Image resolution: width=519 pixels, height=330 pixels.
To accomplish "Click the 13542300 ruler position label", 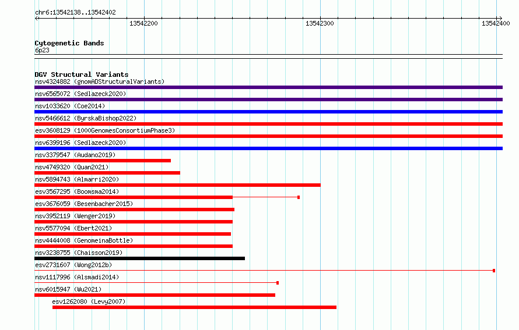I will [320, 23].
